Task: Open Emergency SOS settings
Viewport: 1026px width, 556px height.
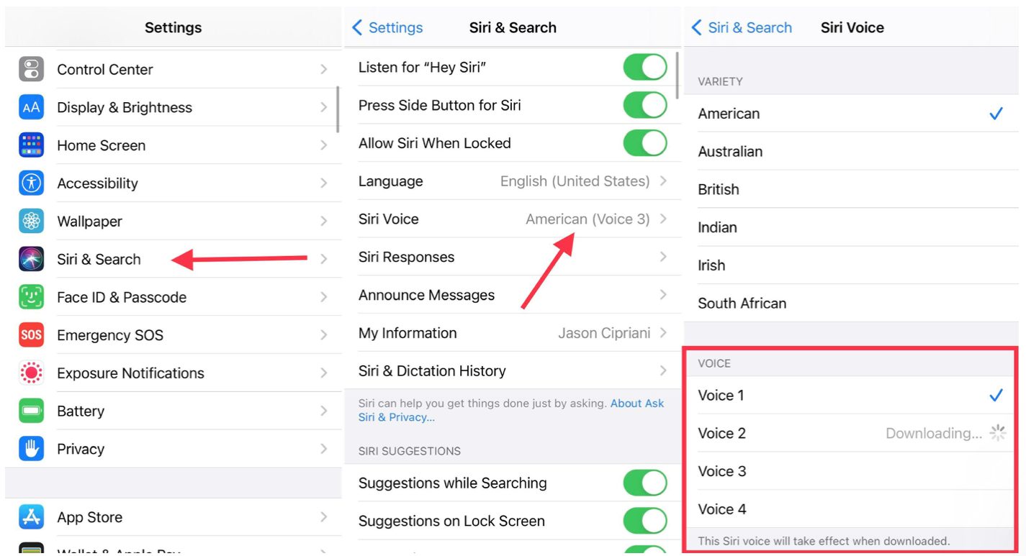Action: click(174, 335)
